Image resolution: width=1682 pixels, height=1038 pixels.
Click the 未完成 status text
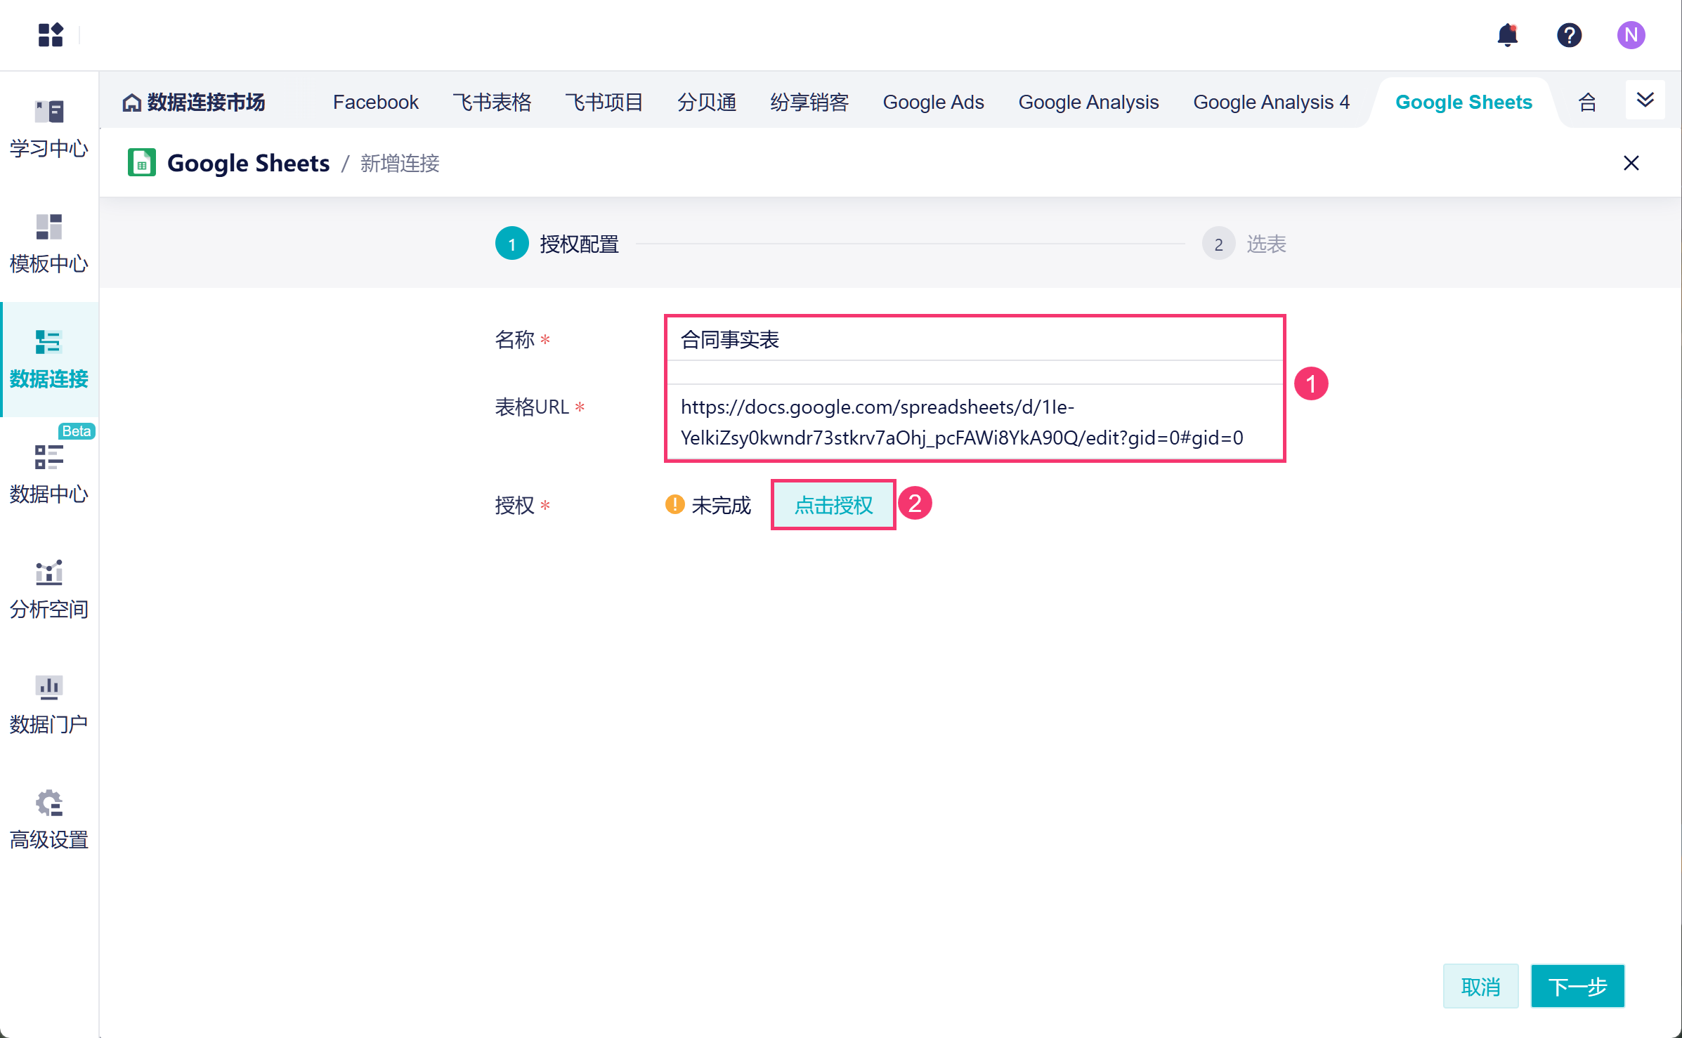point(721,505)
